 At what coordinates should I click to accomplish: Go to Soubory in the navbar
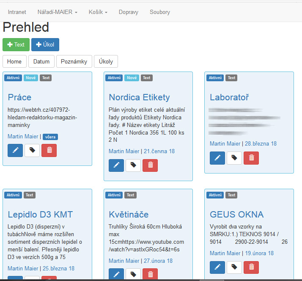tap(160, 12)
